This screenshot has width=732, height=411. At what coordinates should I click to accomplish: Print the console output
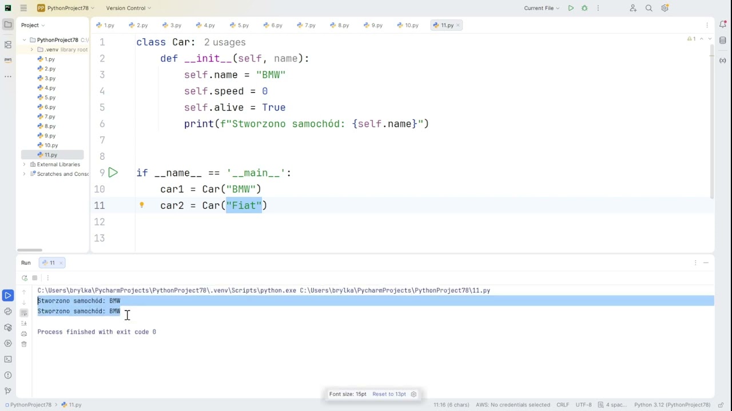pos(24,333)
